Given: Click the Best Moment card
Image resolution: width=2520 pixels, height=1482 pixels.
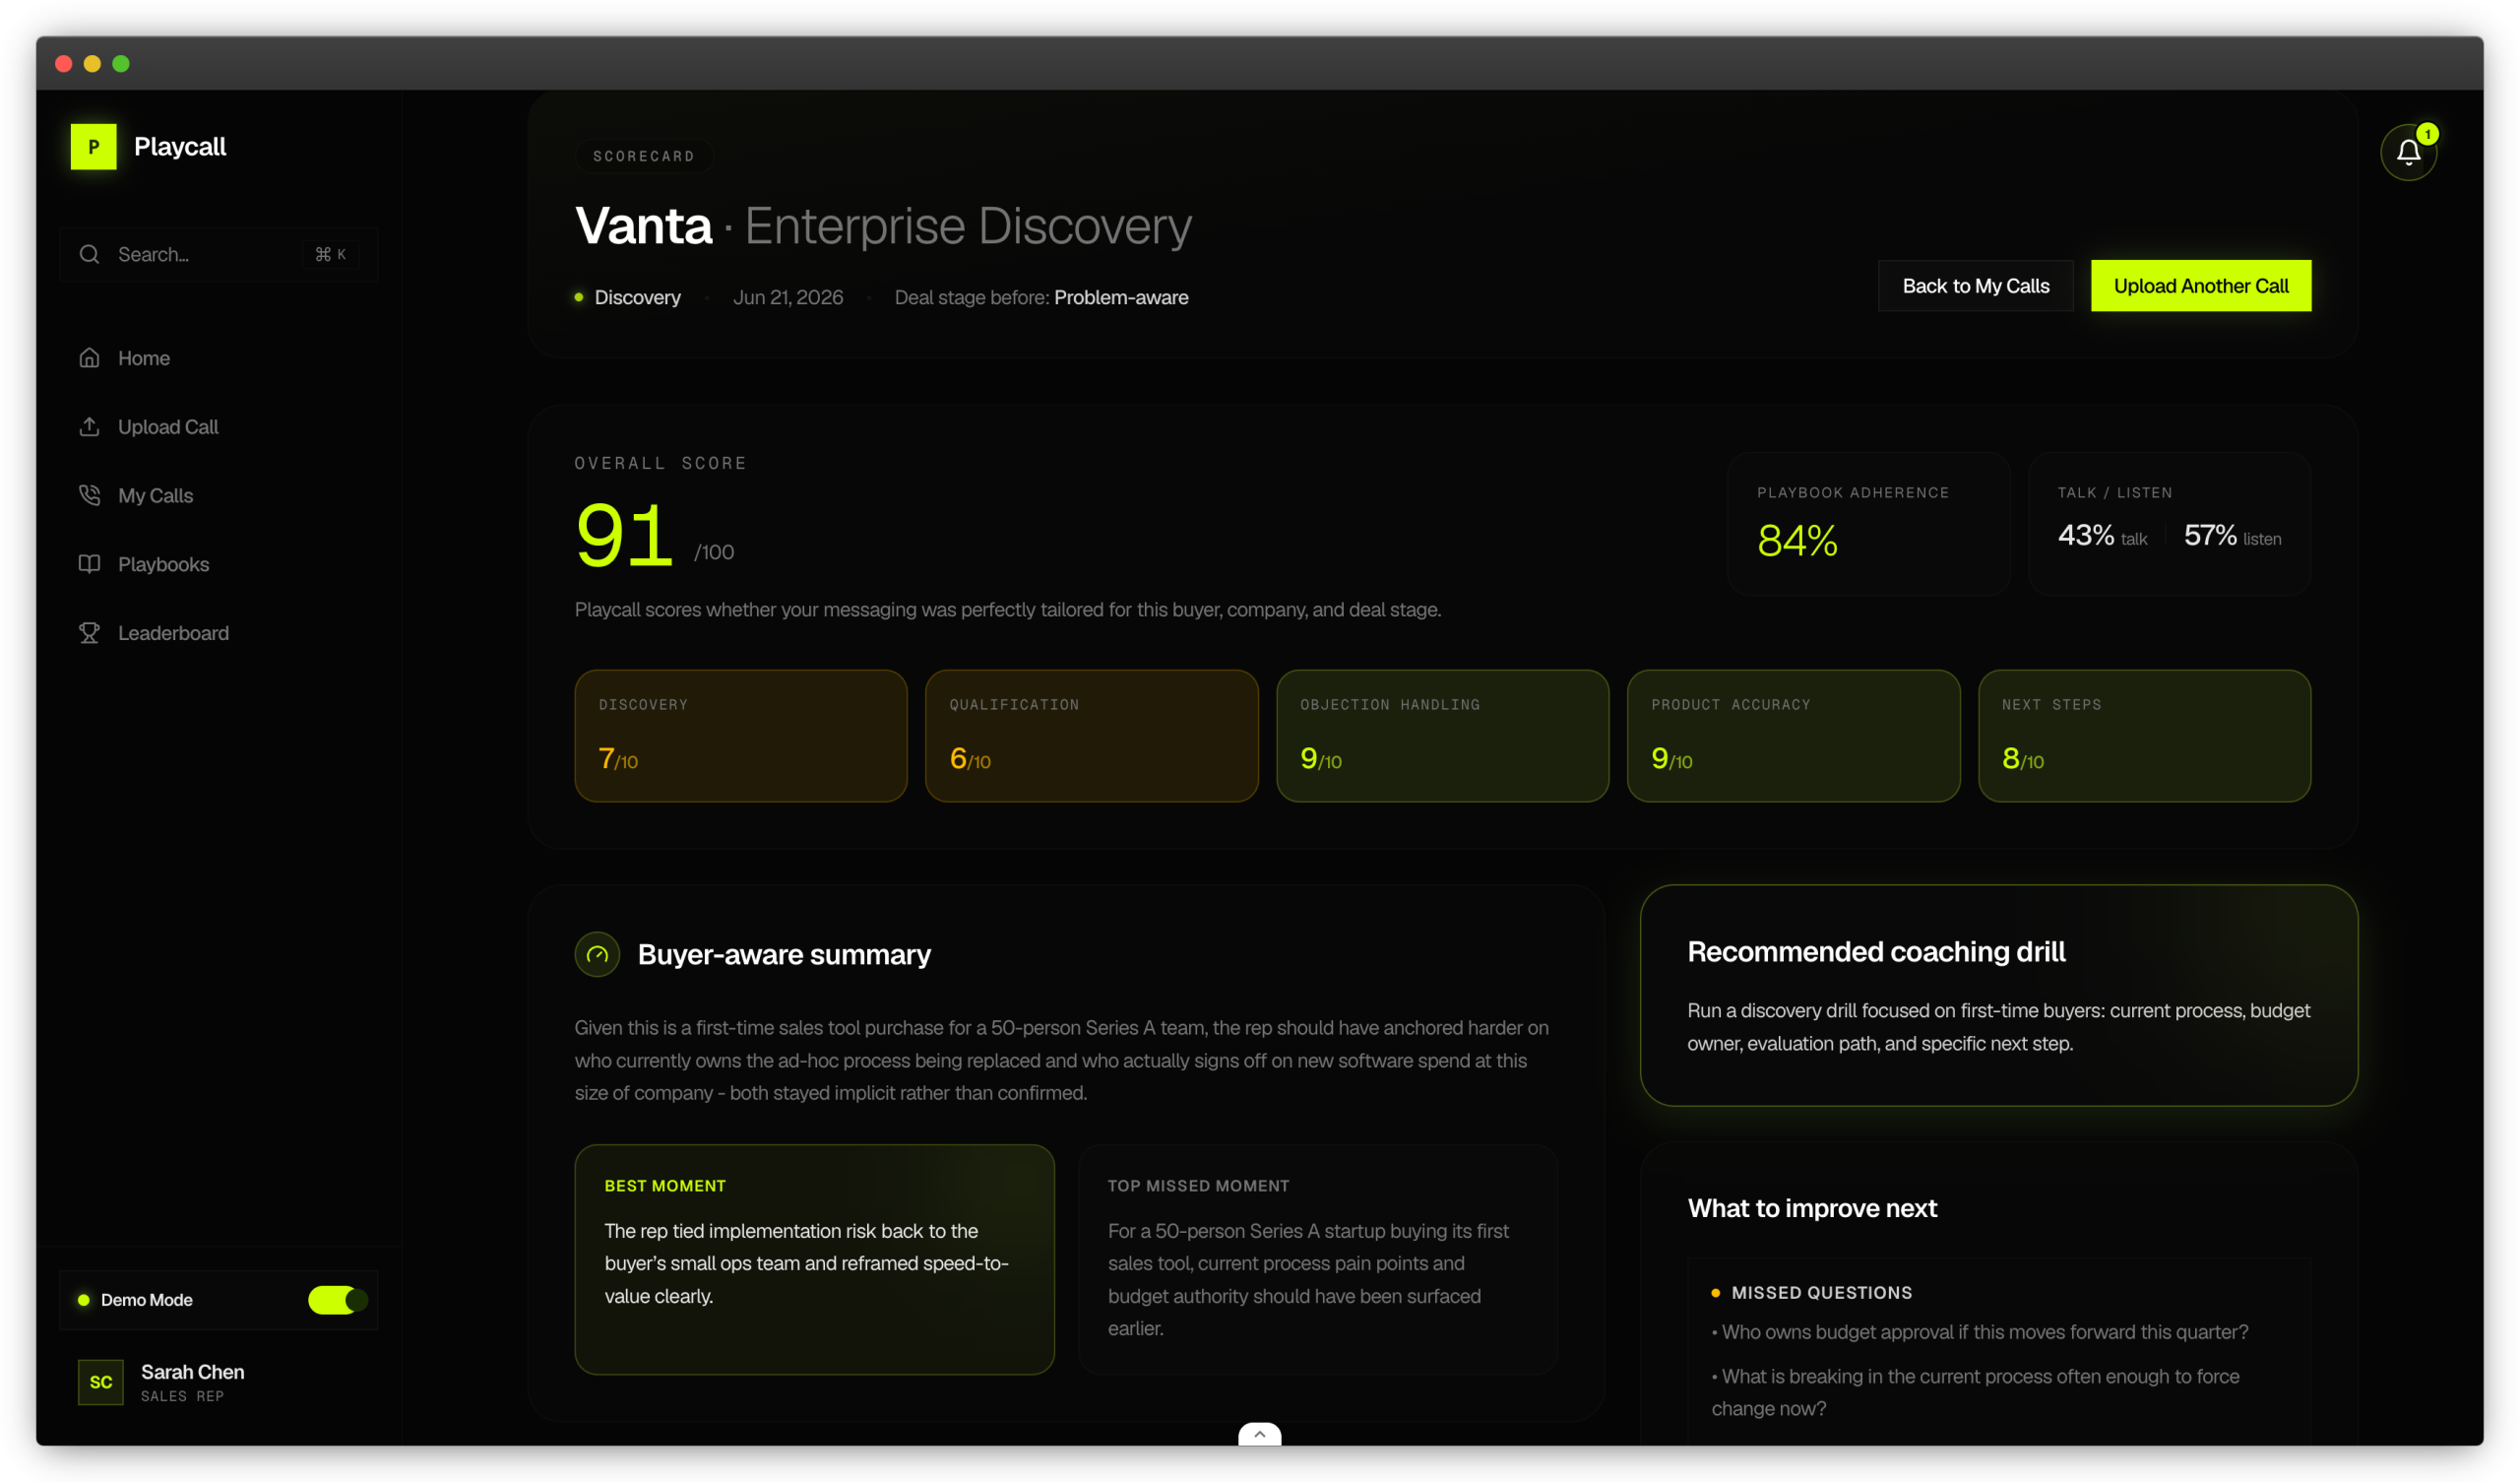Looking at the screenshot, I should click(814, 1258).
